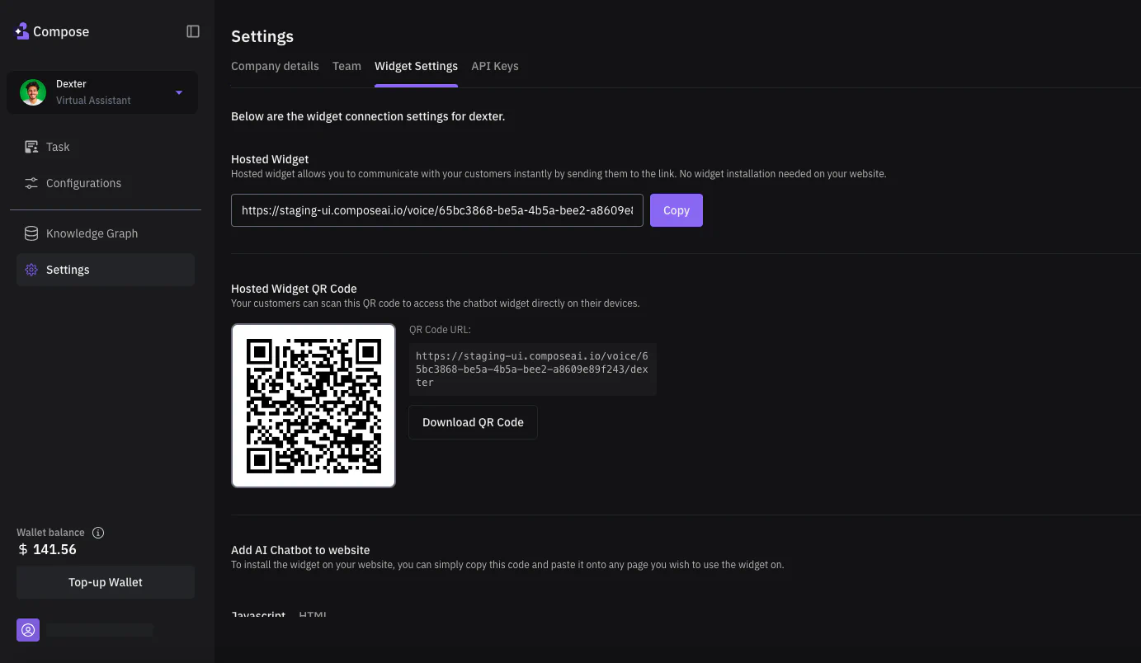The image size is (1141, 663).
Task: Click the Task icon in sidebar
Action: coord(31,147)
